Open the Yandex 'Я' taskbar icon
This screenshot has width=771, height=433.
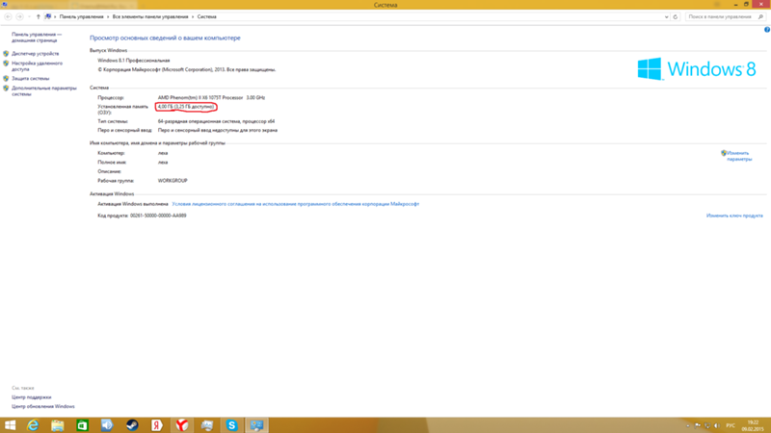157,425
